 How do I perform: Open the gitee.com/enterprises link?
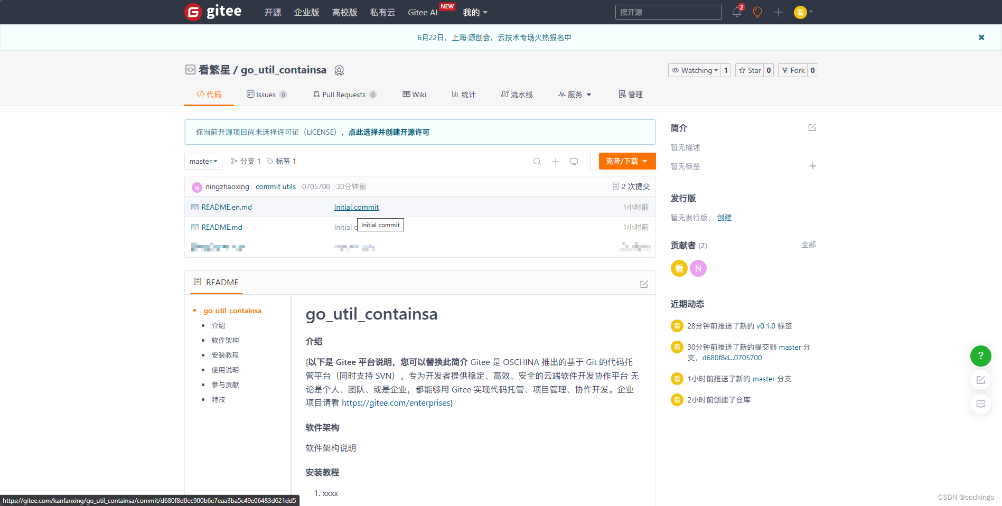(x=396, y=403)
